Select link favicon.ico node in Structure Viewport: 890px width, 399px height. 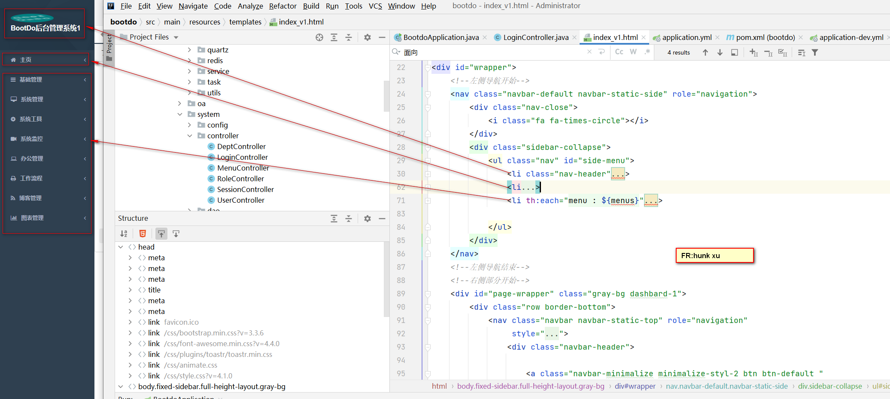[173, 322]
